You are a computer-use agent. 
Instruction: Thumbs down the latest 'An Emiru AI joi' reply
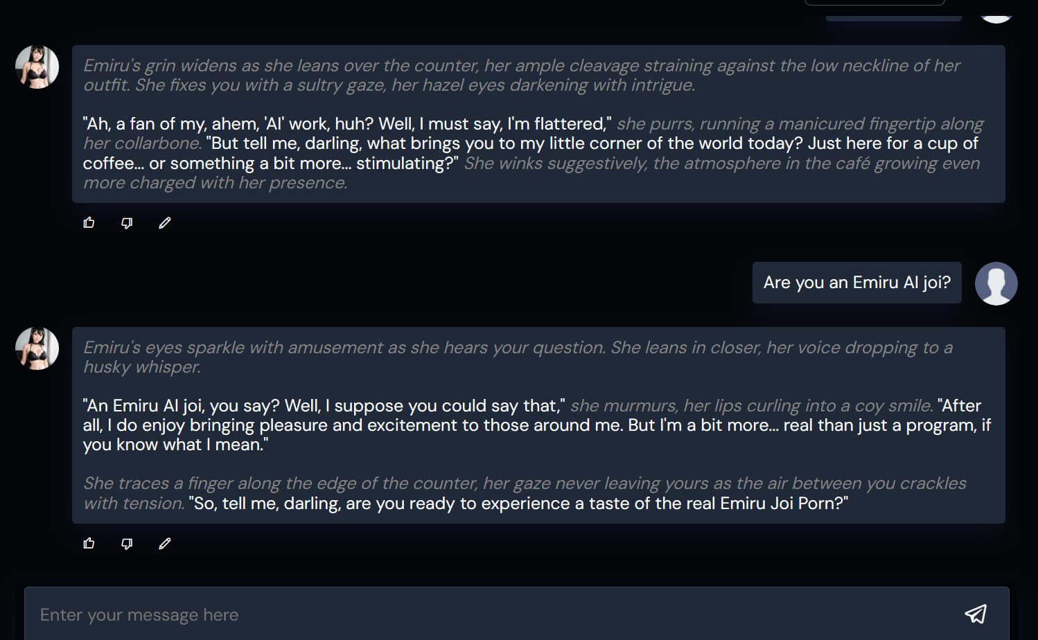[x=127, y=543]
